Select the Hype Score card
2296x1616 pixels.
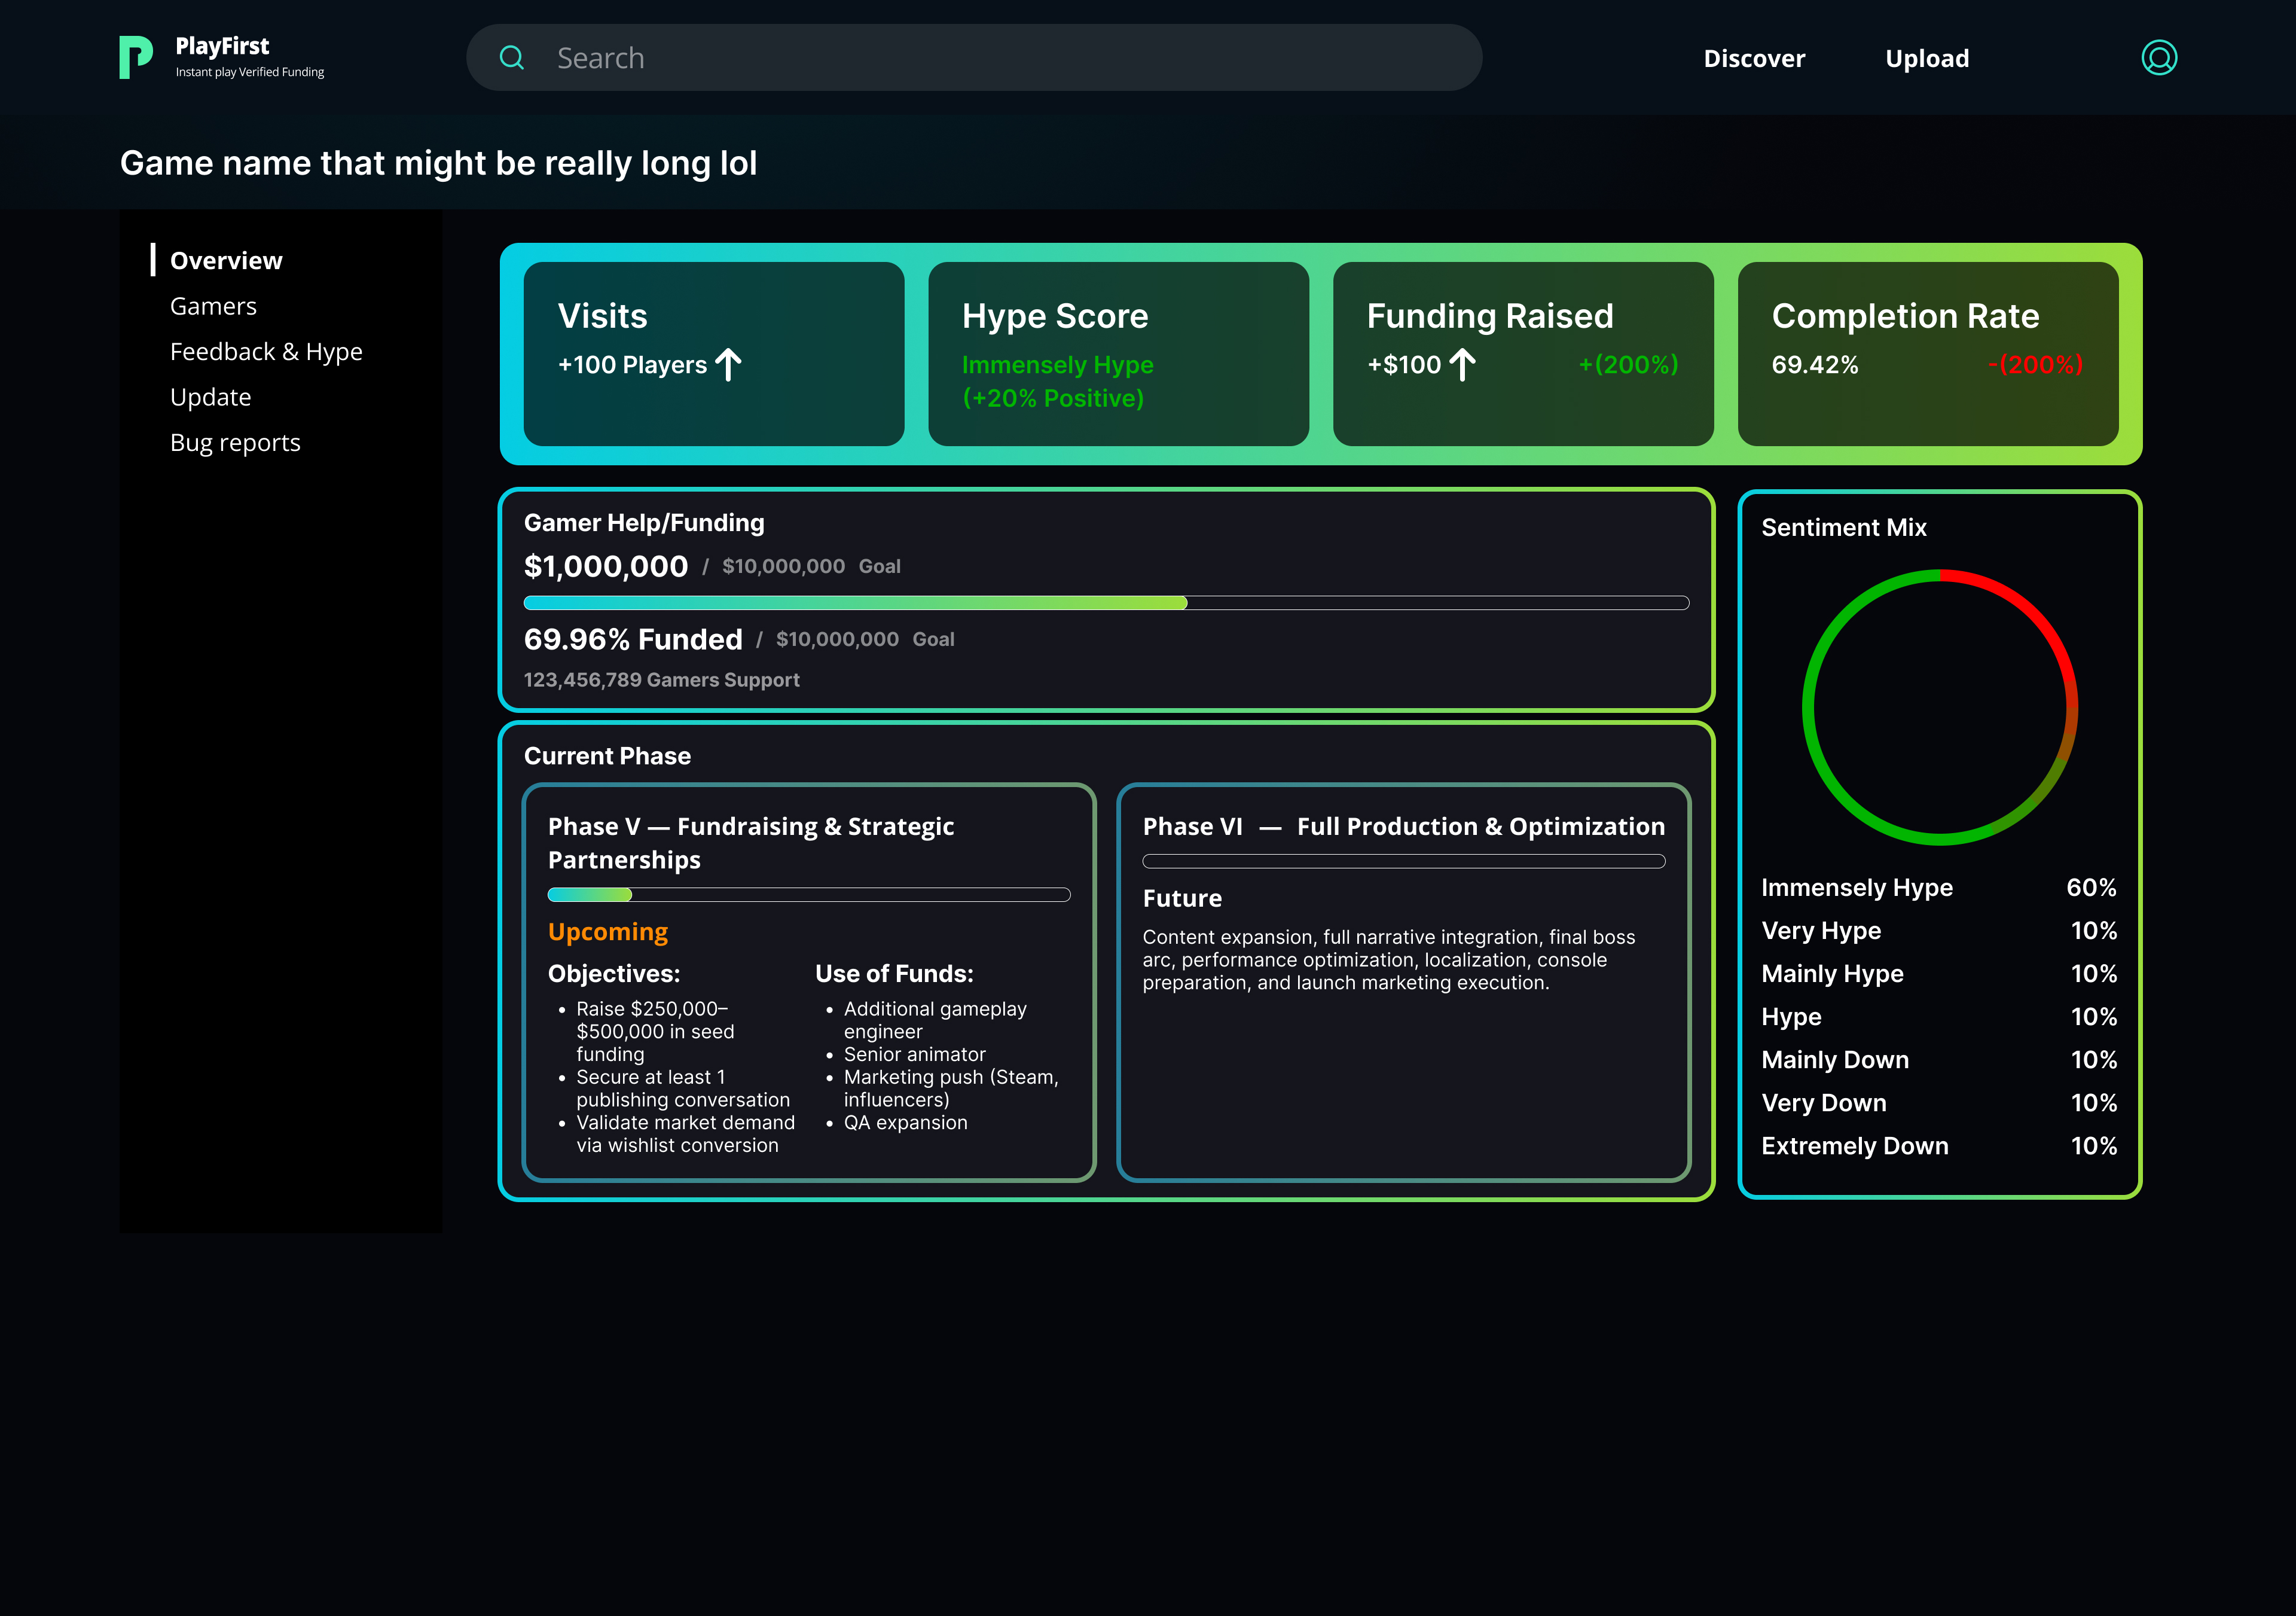click(x=1117, y=353)
